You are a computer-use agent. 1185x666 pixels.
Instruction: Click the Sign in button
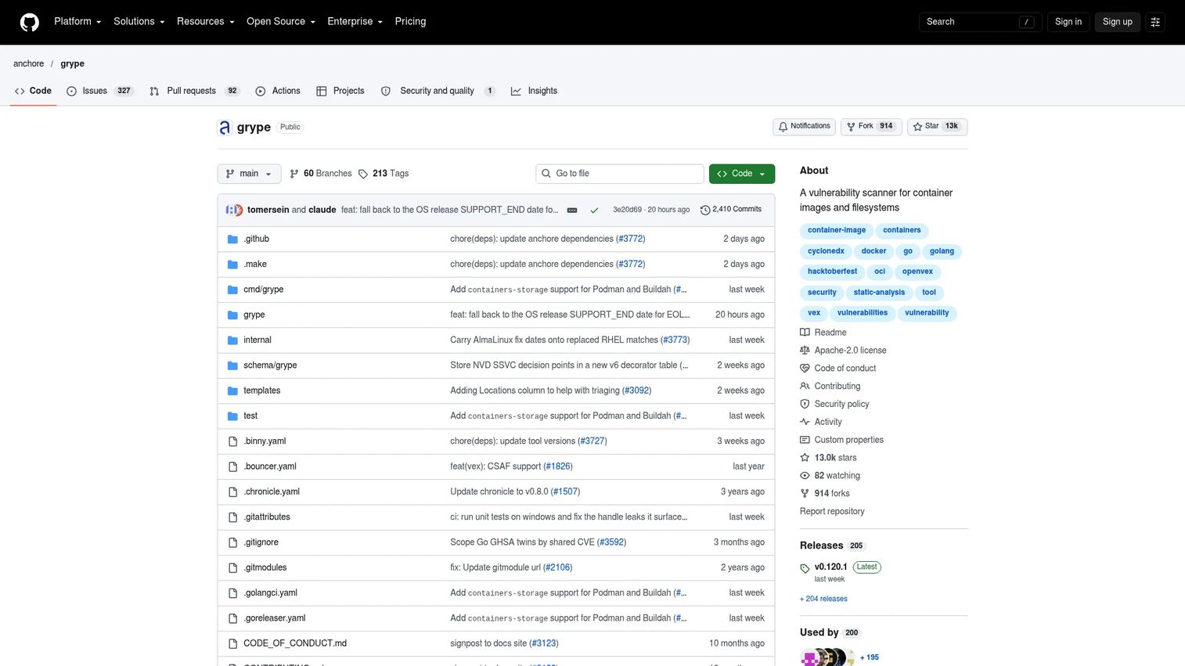click(x=1068, y=22)
